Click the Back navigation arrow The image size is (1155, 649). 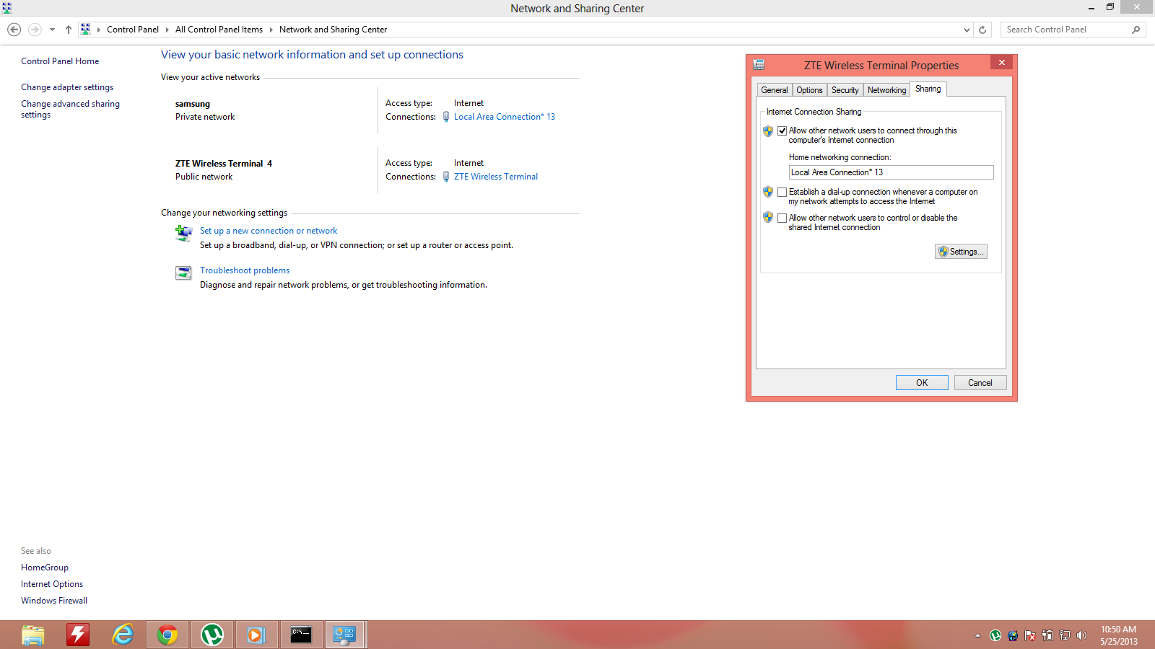click(x=14, y=30)
